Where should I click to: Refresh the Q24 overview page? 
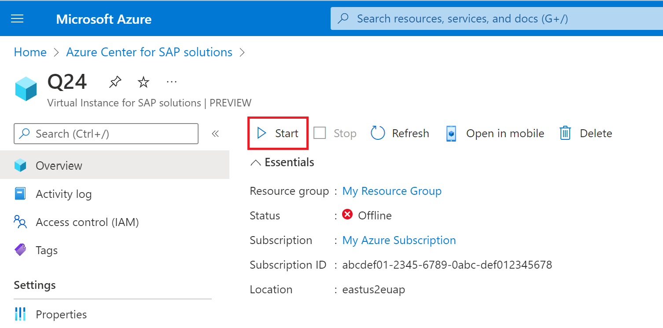tap(400, 133)
